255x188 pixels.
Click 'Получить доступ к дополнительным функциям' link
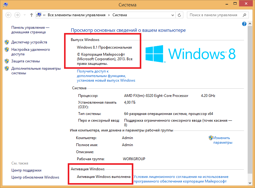106,76
